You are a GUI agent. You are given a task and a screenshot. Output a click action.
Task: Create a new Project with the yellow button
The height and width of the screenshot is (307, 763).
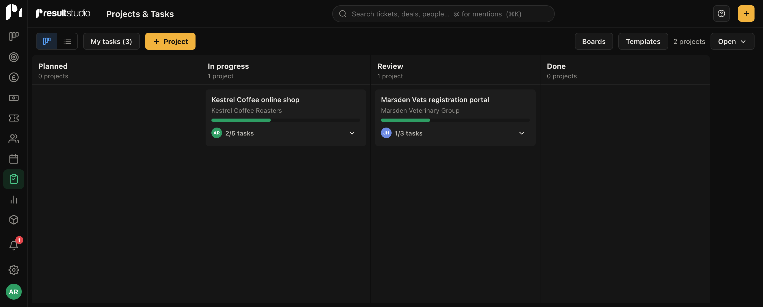(170, 41)
